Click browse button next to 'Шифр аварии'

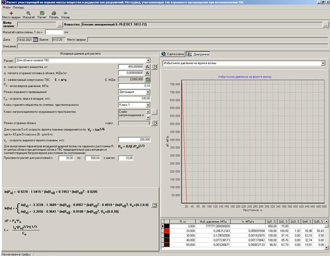59,24
